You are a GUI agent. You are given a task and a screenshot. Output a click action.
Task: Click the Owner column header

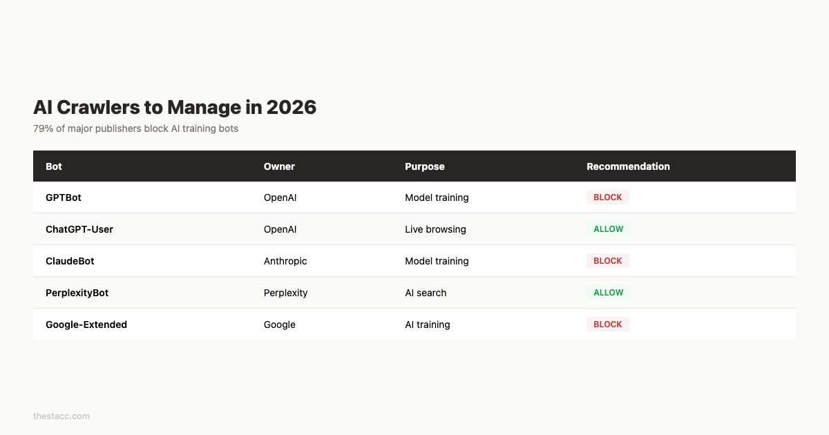pyautogui.click(x=279, y=166)
